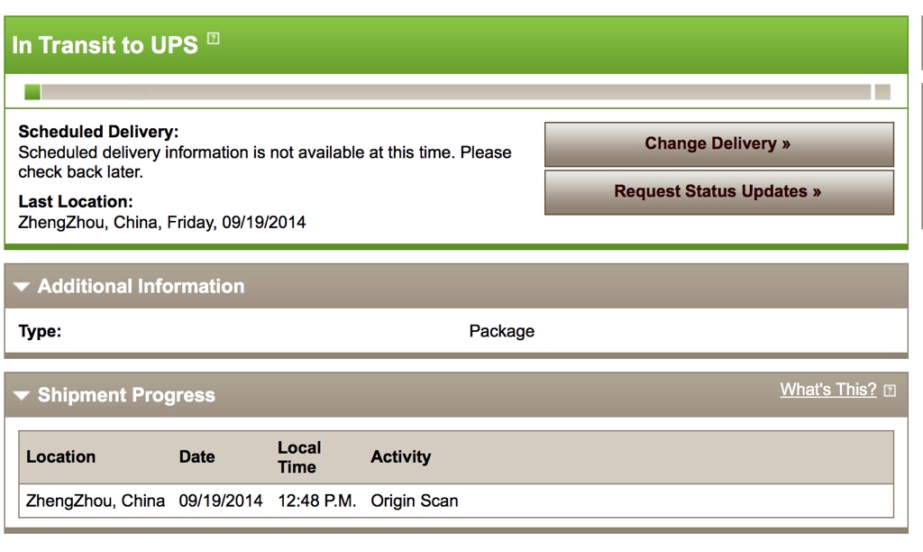Screen dimensions: 923x552
Task: Collapse Shipment Progress using the triangle arrow
Action: (x=23, y=396)
